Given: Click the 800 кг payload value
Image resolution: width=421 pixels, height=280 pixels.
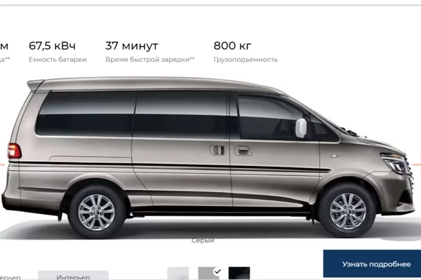Looking at the screenshot, I should click(232, 46).
